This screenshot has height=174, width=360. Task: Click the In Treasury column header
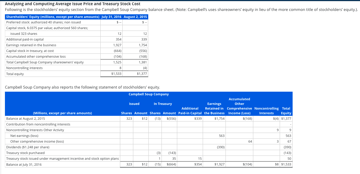point(163,104)
